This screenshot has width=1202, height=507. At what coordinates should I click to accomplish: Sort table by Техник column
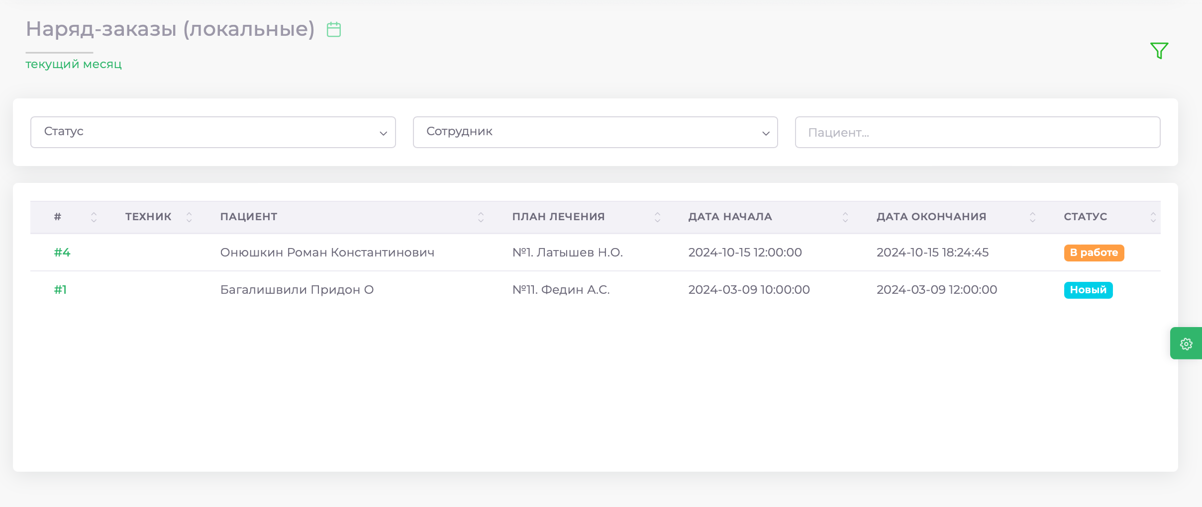tap(189, 217)
